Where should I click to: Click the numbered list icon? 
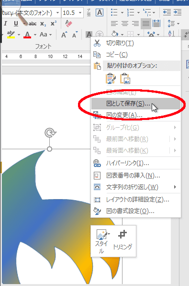pyautogui.click(x=131, y=12)
